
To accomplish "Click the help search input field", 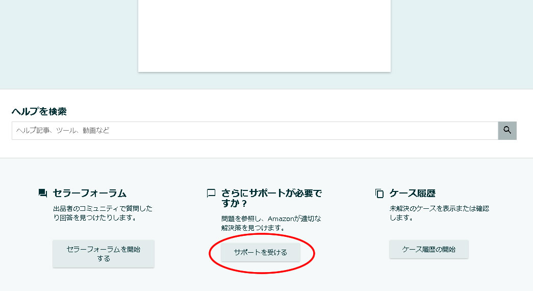I will [255, 130].
